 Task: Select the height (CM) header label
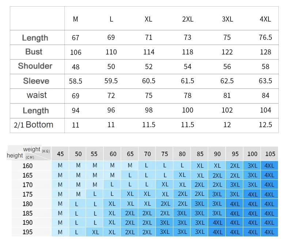pos(20,156)
